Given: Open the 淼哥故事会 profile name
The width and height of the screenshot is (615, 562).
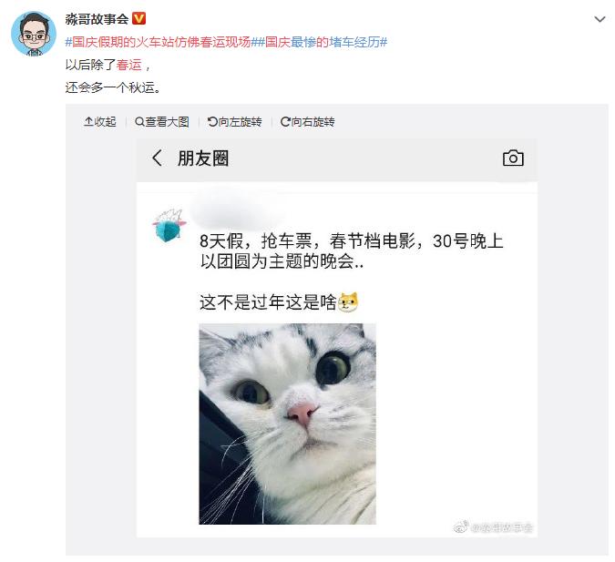Looking at the screenshot, I should click(97, 19).
